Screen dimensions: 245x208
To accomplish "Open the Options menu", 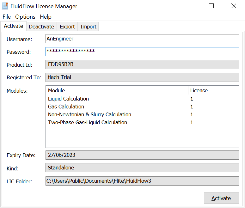I will click(25, 17).
